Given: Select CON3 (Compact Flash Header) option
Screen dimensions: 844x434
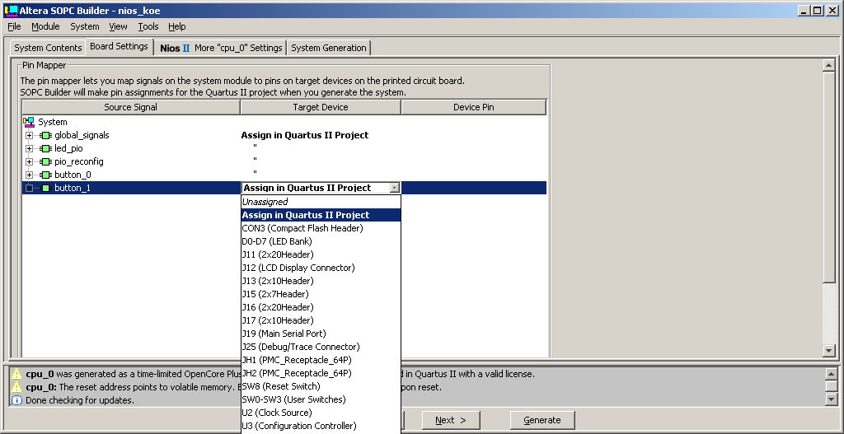Looking at the screenshot, I should (321, 228).
